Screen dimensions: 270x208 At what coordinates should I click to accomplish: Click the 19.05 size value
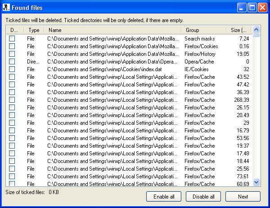(x=243, y=54)
